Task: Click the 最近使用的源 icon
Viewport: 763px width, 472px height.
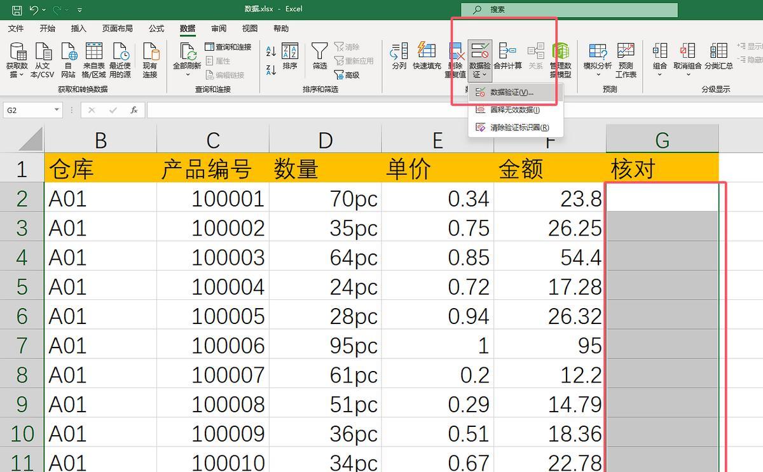Action: pos(120,61)
